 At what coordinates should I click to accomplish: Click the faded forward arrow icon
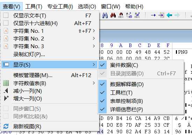(x=177, y=15)
